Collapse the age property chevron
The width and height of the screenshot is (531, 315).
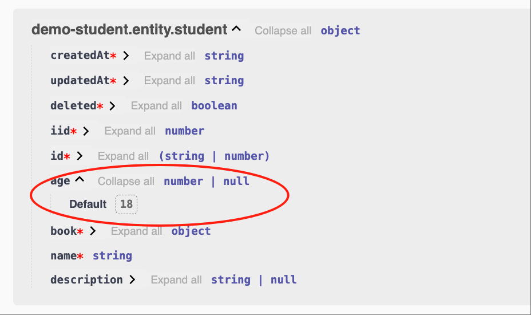[80, 179]
